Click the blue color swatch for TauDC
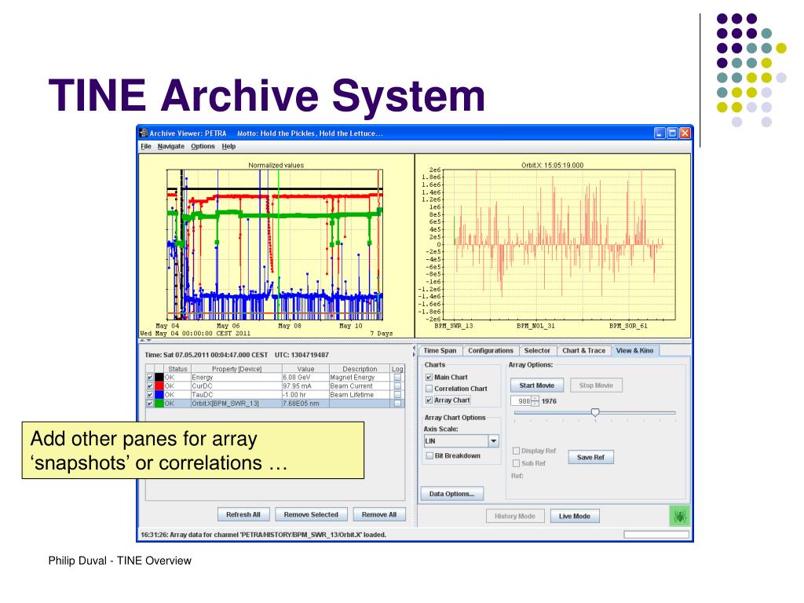 pyautogui.click(x=159, y=395)
